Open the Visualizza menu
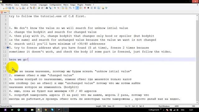The height and width of the screenshot is (112, 199). point(24,5)
